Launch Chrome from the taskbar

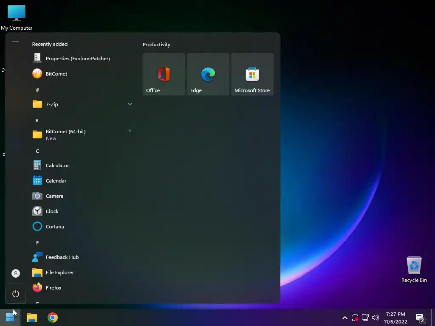coord(52,318)
